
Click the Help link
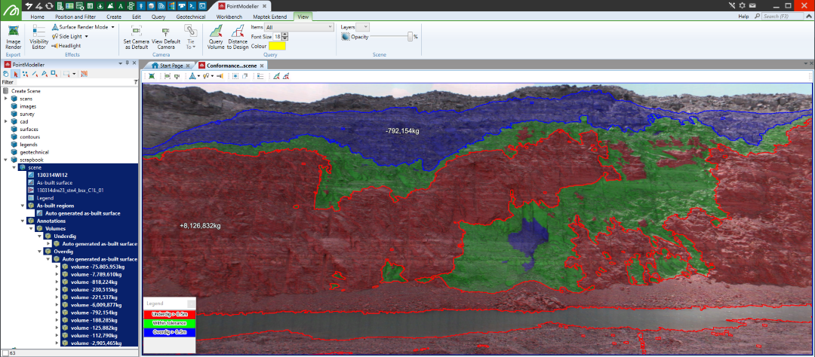(x=743, y=16)
